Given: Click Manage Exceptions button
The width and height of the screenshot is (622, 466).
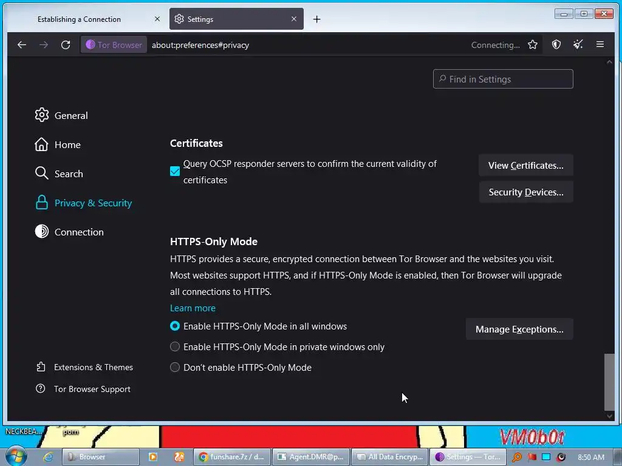Looking at the screenshot, I should coord(519,329).
